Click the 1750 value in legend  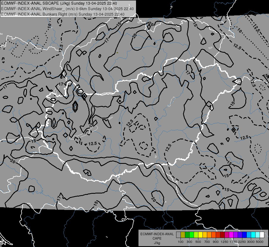[233, 242]
